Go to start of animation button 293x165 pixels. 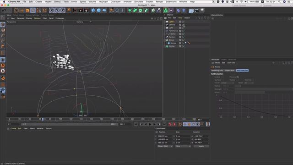136,124
